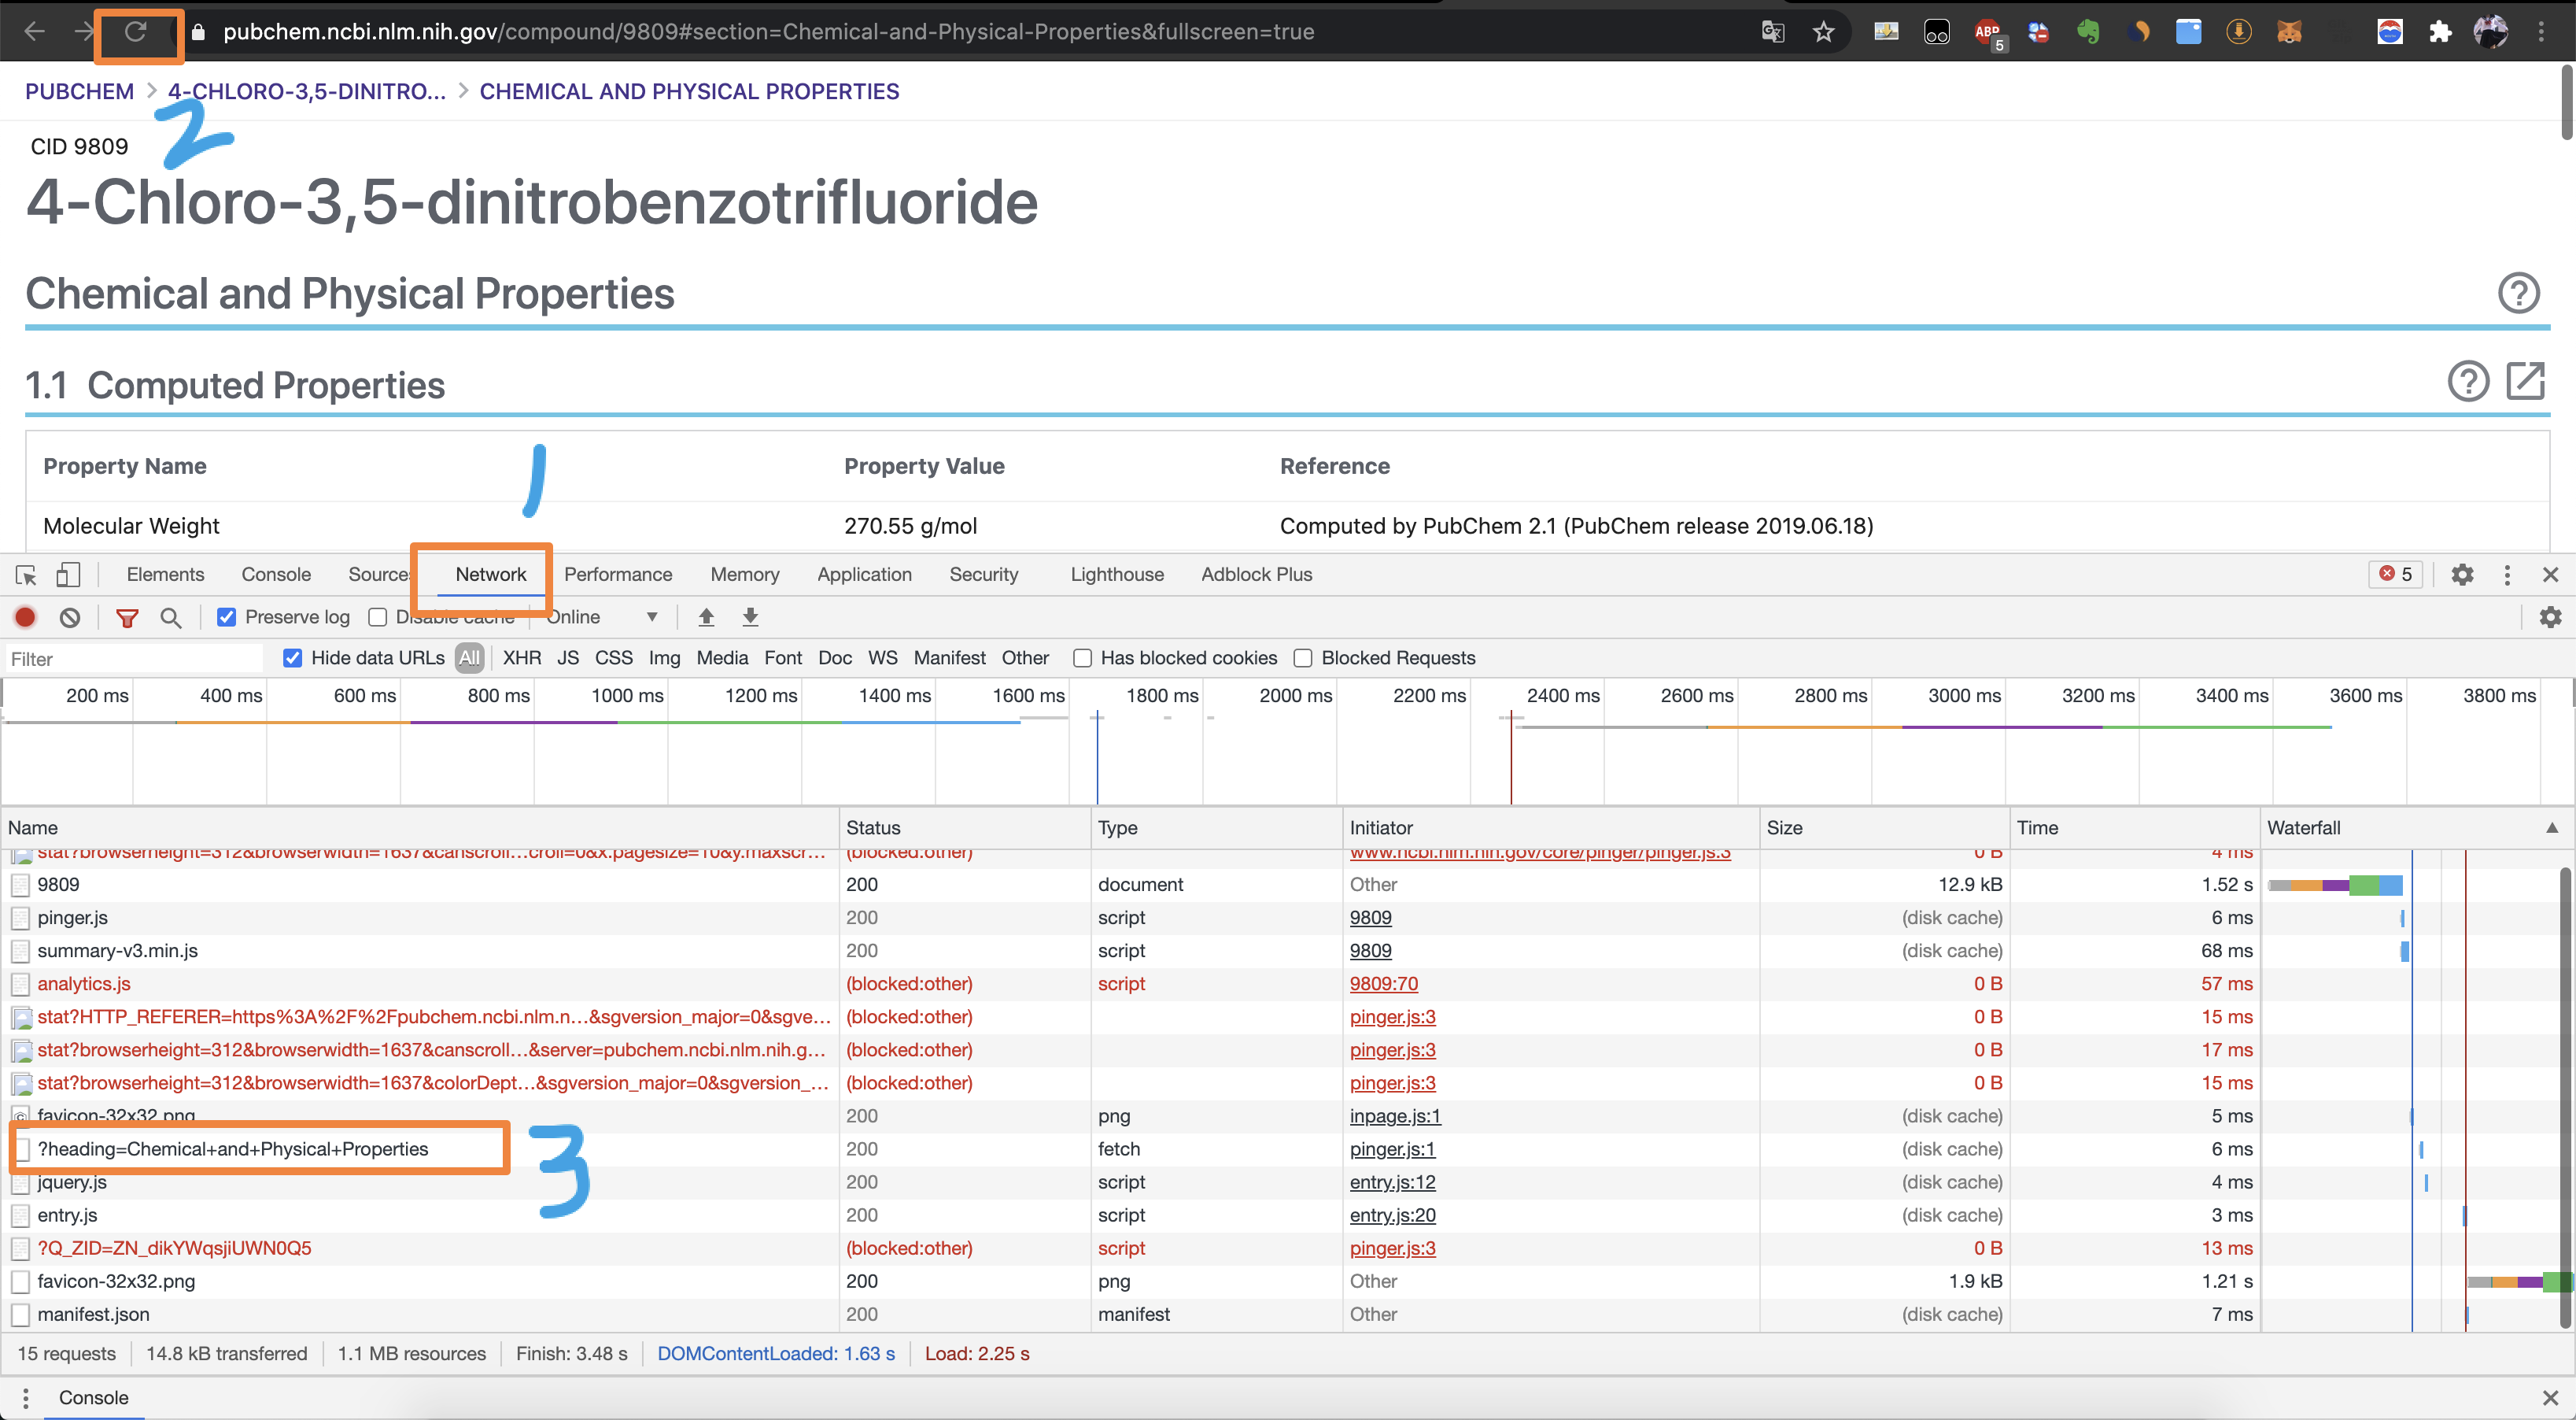The width and height of the screenshot is (2576, 1420).
Task: Clear the network log using the clear icon
Action: pyautogui.click(x=68, y=617)
